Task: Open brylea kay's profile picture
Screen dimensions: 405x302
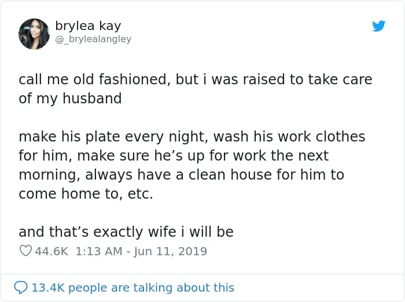Action: coord(34,33)
